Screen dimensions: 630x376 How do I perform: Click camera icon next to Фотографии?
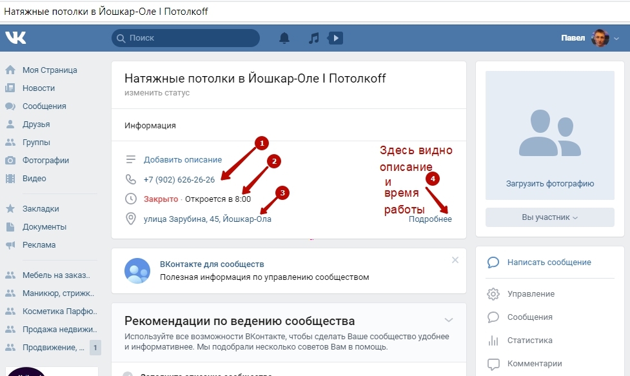pyautogui.click(x=10, y=161)
